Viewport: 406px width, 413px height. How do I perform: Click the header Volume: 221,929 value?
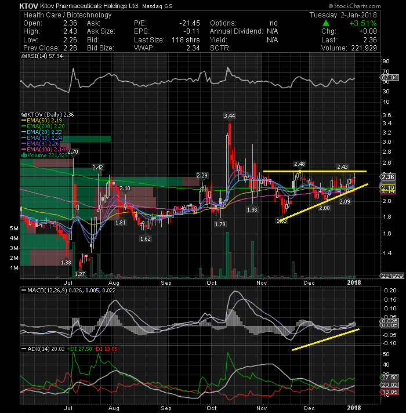(364, 48)
